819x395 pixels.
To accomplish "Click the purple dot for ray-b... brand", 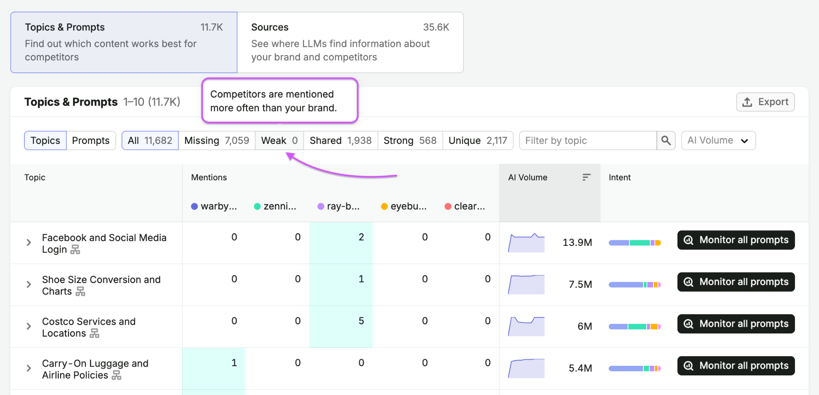I will (x=321, y=206).
